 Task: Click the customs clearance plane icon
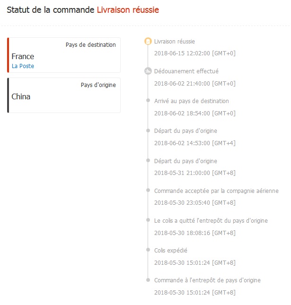pyautogui.click(x=148, y=71)
